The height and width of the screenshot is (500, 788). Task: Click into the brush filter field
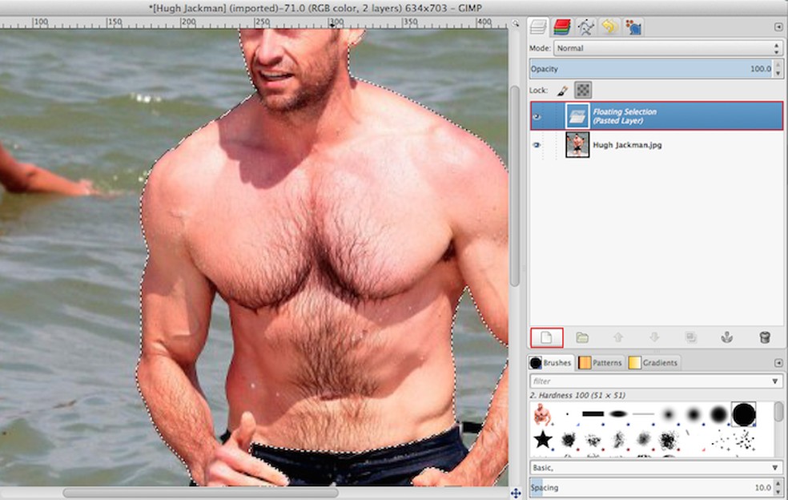649,381
